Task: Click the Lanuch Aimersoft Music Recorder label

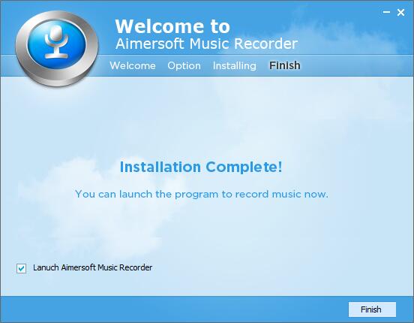Action: pyautogui.click(x=93, y=267)
